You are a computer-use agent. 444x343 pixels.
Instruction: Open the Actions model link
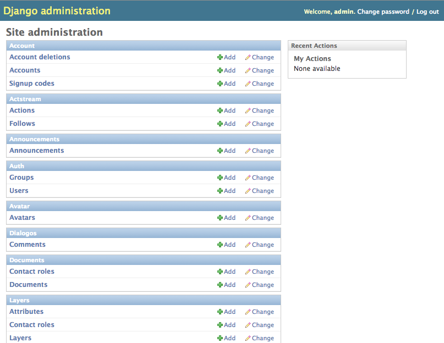coord(22,110)
